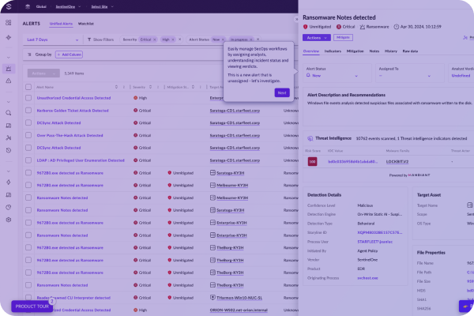Image resolution: width=474 pixels, height=316 pixels.
Task: Check the select-all alerts header checkbox
Action: point(29,86)
